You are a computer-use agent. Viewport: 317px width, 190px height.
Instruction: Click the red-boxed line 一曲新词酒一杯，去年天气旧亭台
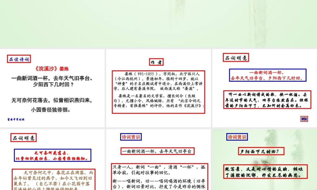[x=158, y=151]
